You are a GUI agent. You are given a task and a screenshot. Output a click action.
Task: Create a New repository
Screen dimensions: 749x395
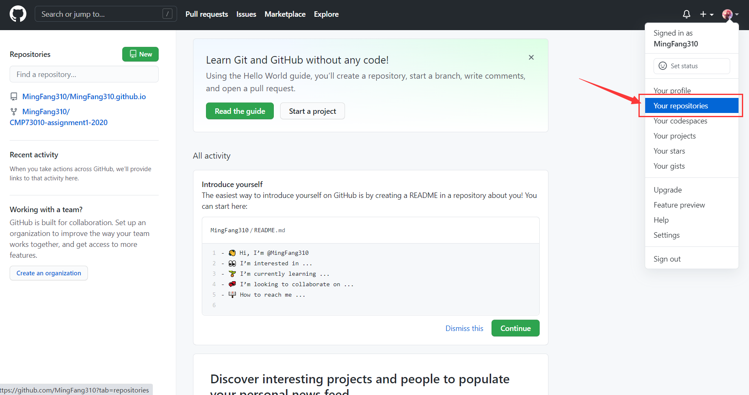click(140, 54)
